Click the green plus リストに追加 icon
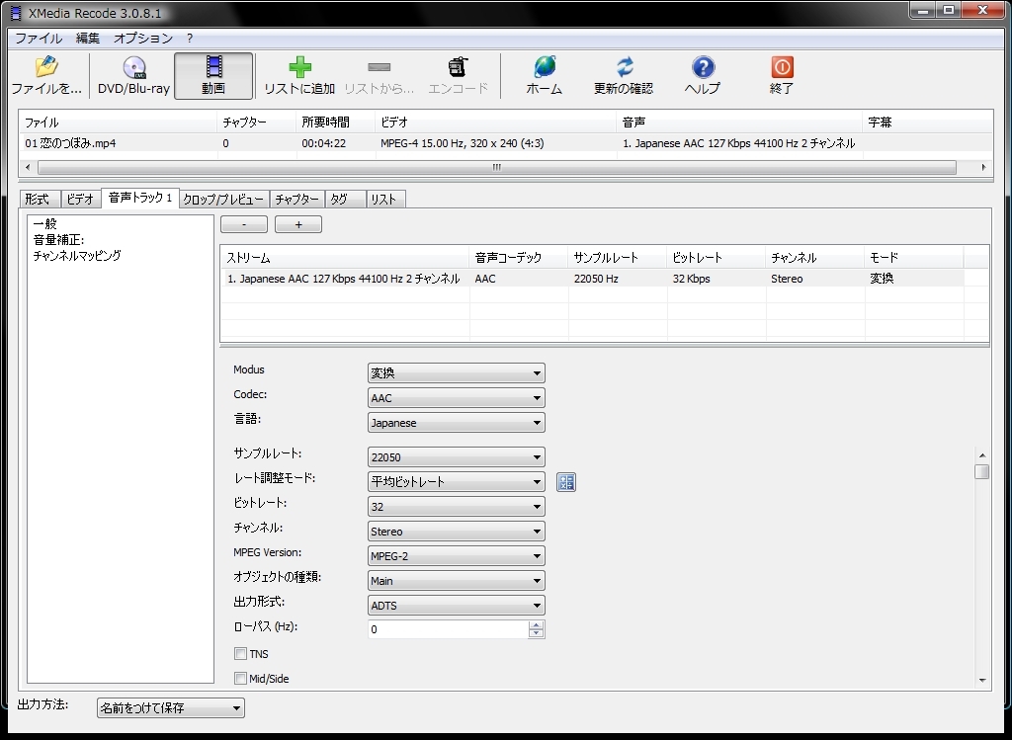The width and height of the screenshot is (1012, 740). point(299,67)
